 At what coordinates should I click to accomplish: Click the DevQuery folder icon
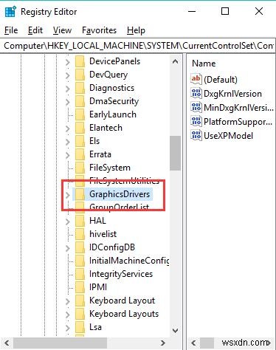click(x=80, y=75)
